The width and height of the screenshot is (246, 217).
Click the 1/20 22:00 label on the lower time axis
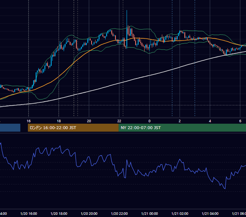tap(119, 214)
